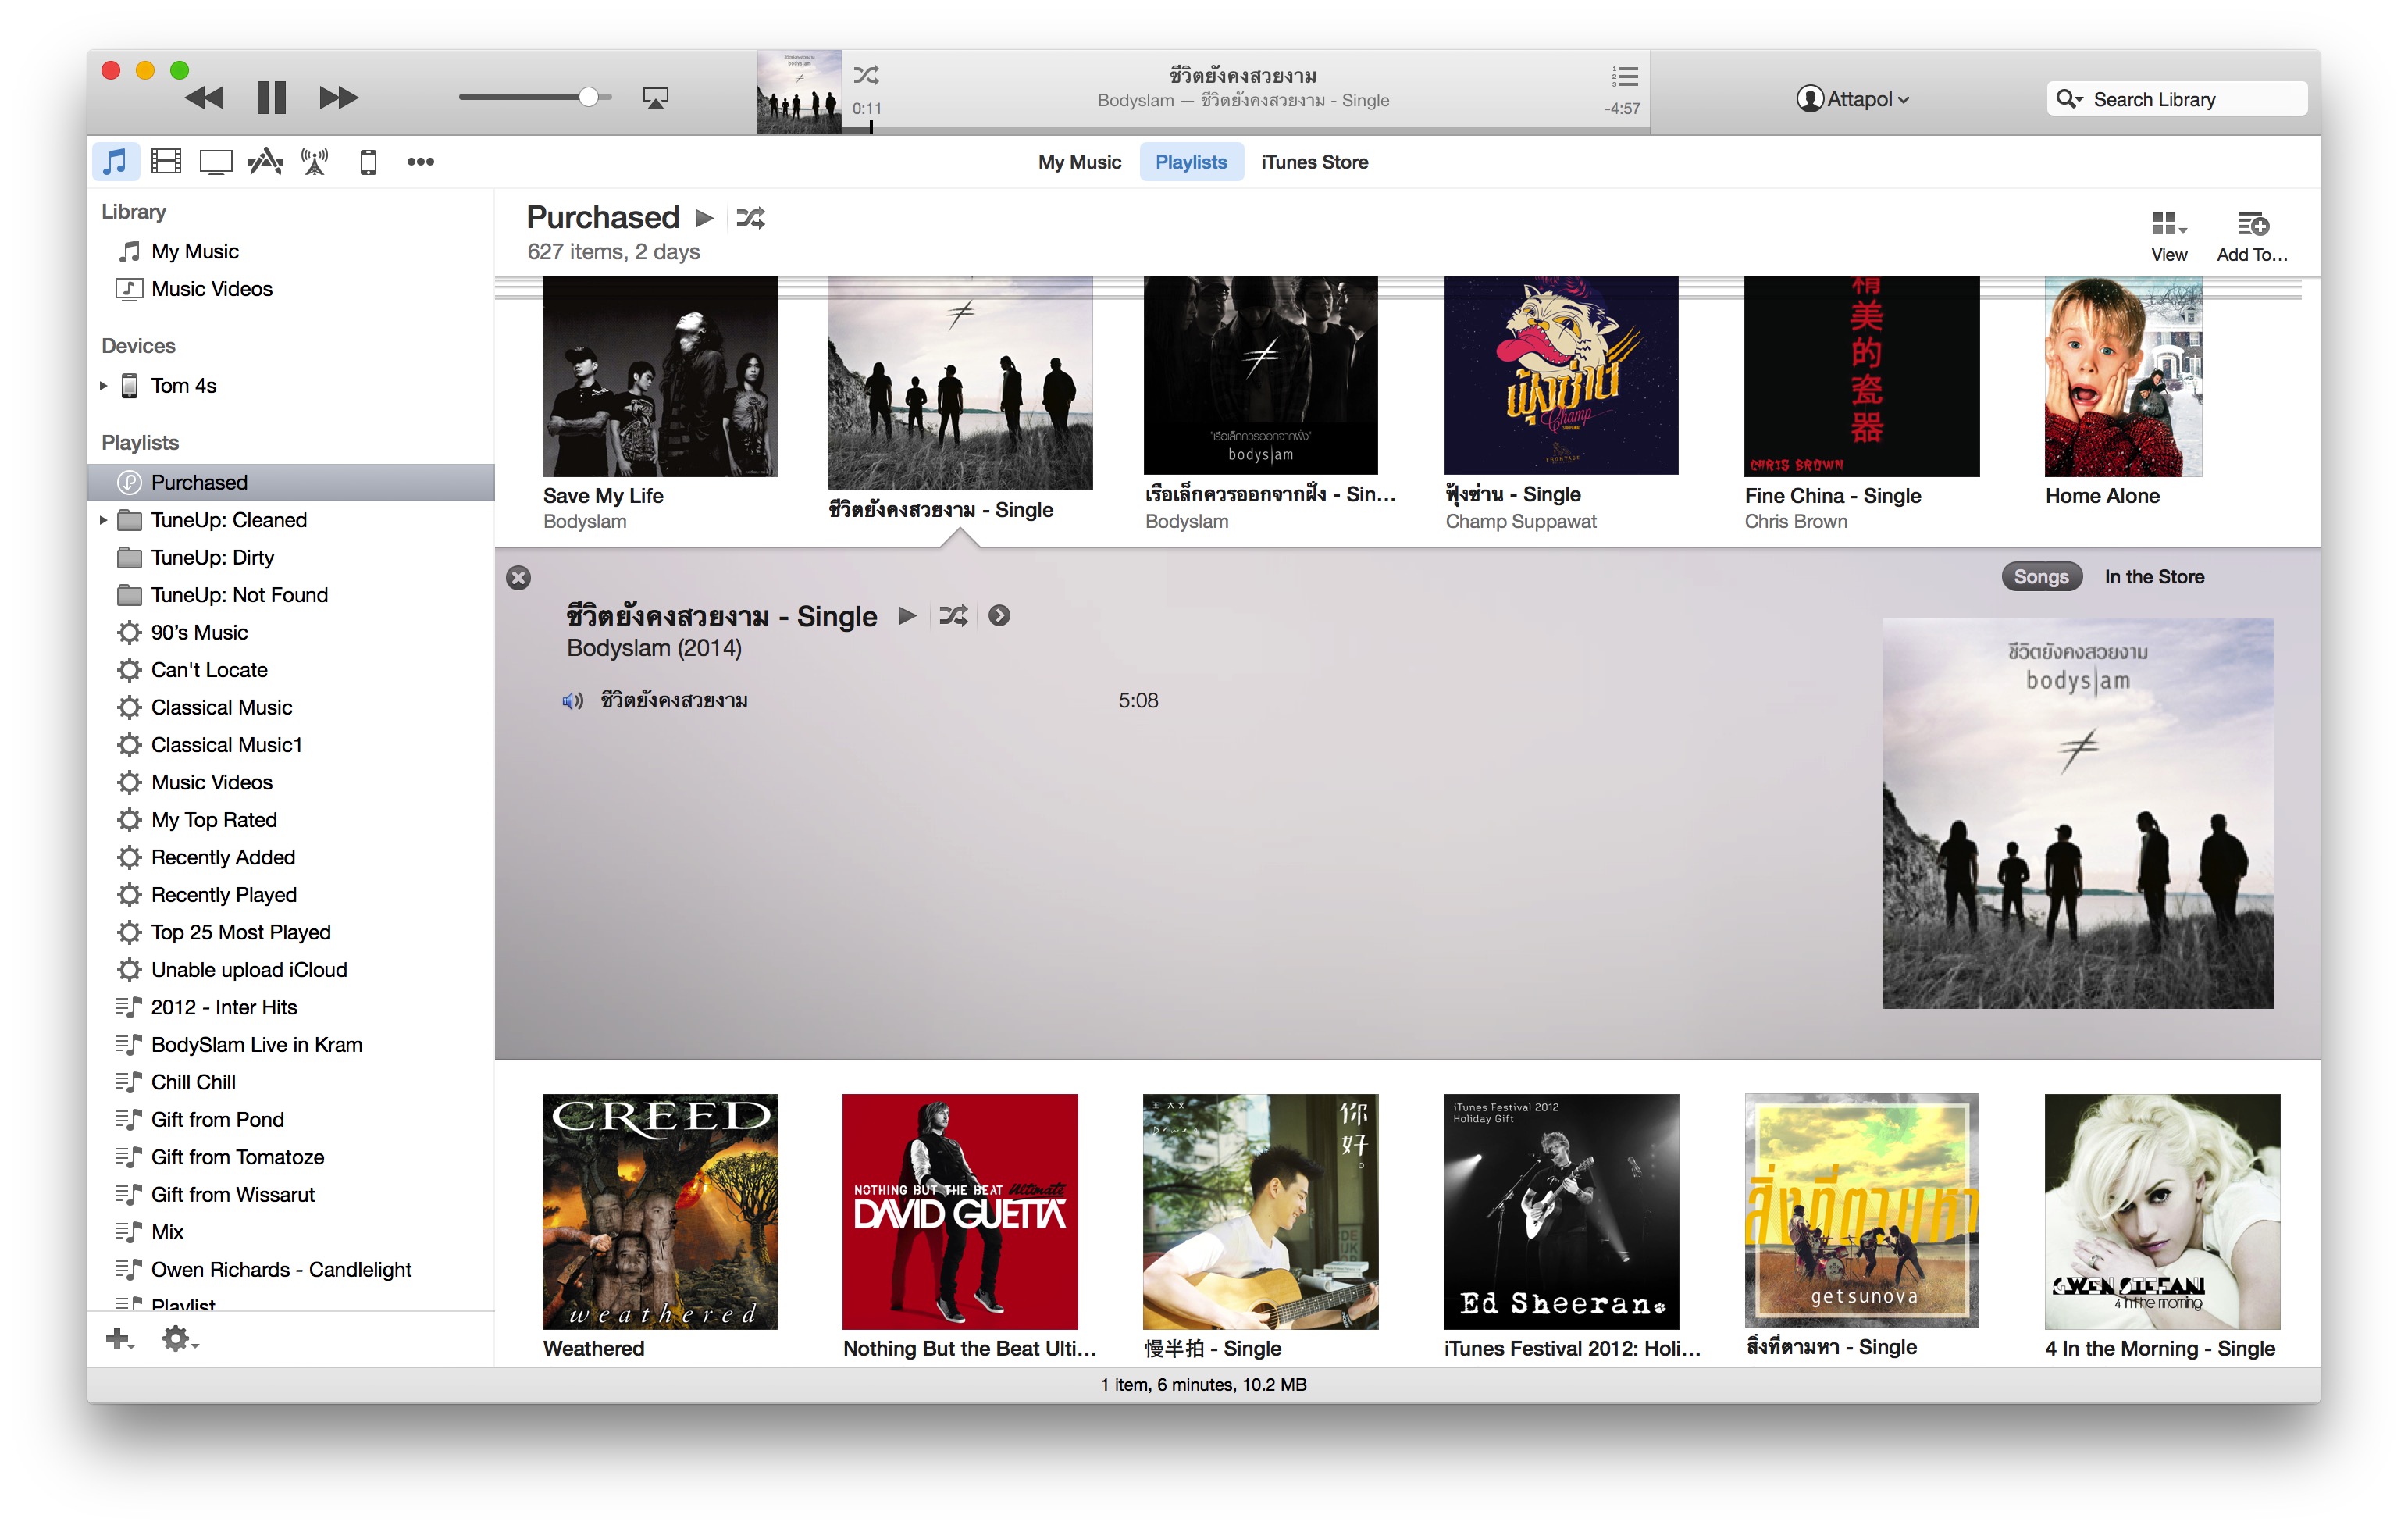Add a new playlist with plus button
This screenshot has height=1529, width=2408.
pos(119,1338)
